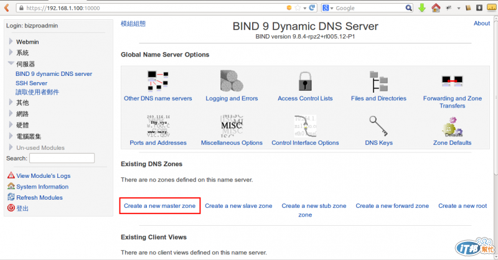This screenshot has width=498, height=260.
Task: Expand the 硬體 category
Action: coord(11,124)
